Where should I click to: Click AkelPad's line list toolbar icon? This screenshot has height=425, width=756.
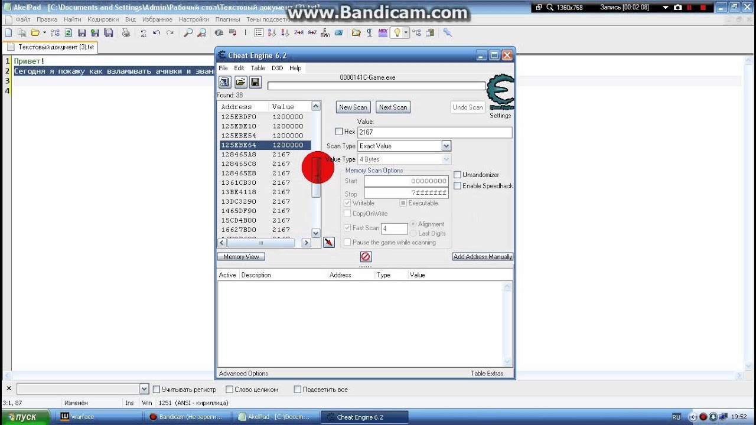click(258, 32)
